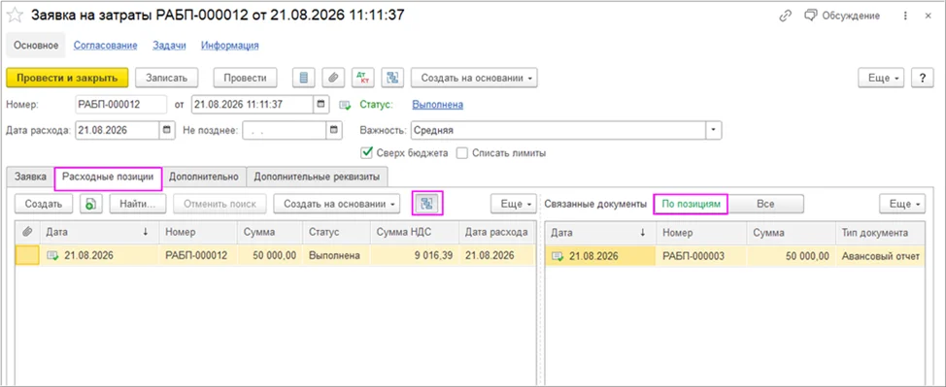The height and width of the screenshot is (387, 946).
Task: Click the Провести button
Action: coord(245,78)
